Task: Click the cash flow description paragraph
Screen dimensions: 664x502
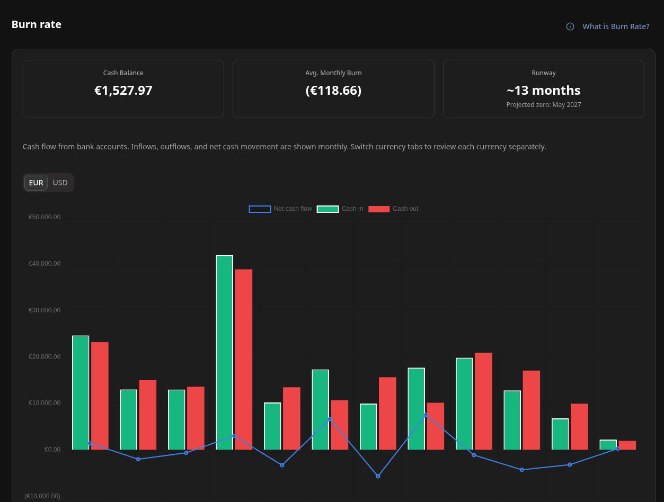Action: [284, 147]
